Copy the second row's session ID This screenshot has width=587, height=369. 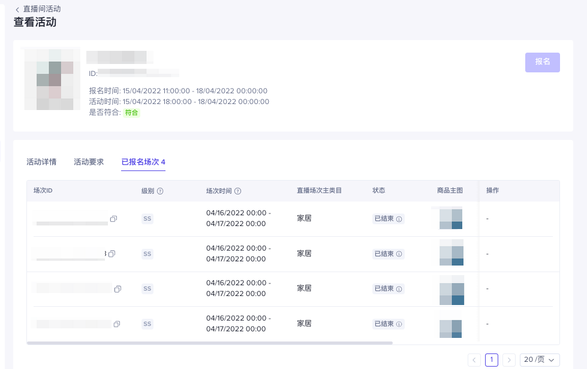[x=112, y=254]
